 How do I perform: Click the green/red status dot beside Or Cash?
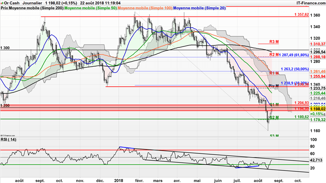[x=2, y=3]
